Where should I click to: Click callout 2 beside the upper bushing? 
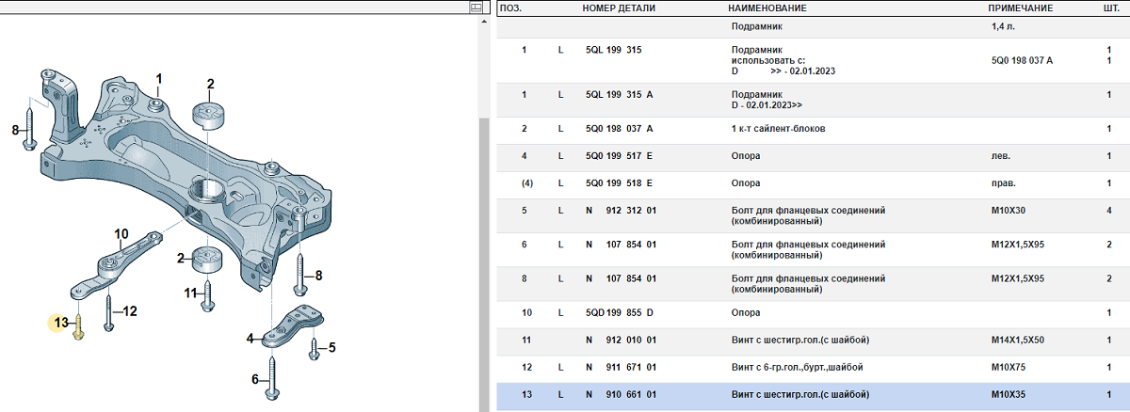pyautogui.click(x=211, y=84)
